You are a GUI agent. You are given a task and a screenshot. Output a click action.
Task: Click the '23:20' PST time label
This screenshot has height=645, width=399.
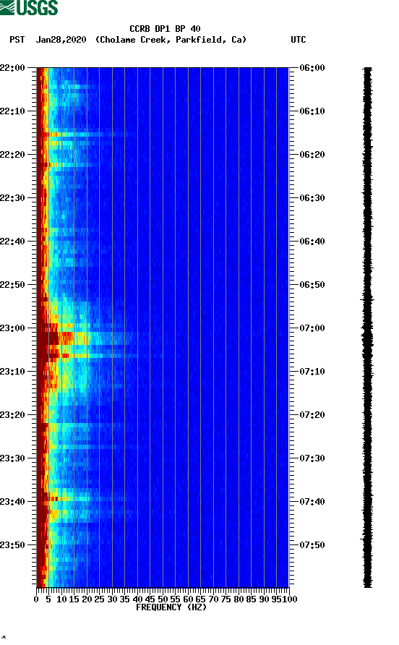pyautogui.click(x=12, y=414)
